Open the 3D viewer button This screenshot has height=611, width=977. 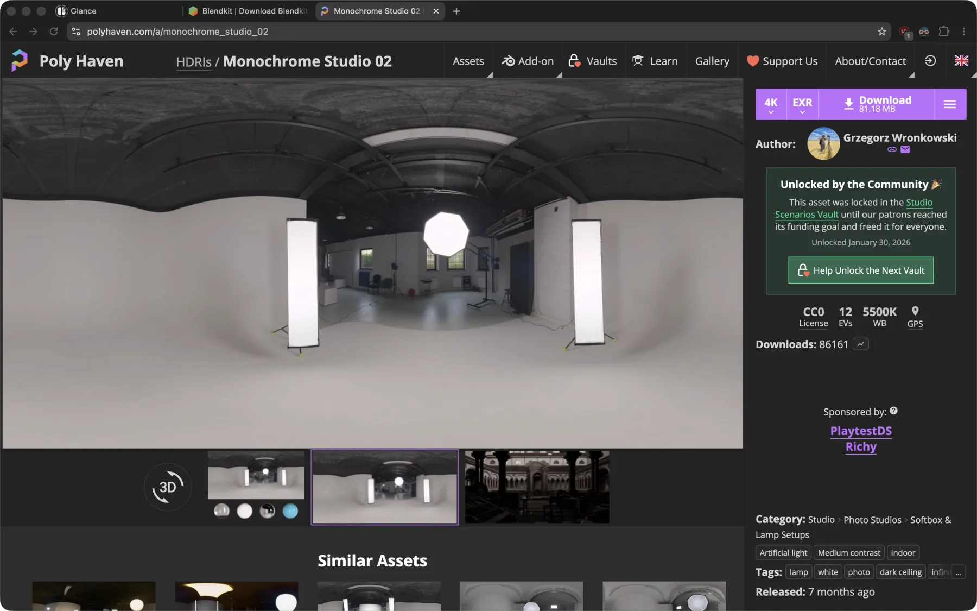pyautogui.click(x=168, y=487)
